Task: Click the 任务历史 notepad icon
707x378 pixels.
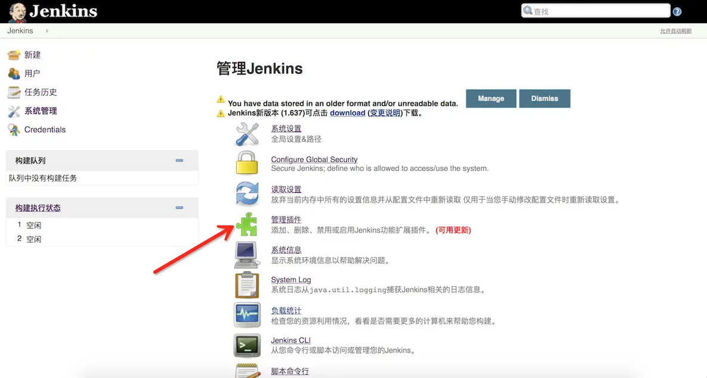Action: [x=14, y=92]
